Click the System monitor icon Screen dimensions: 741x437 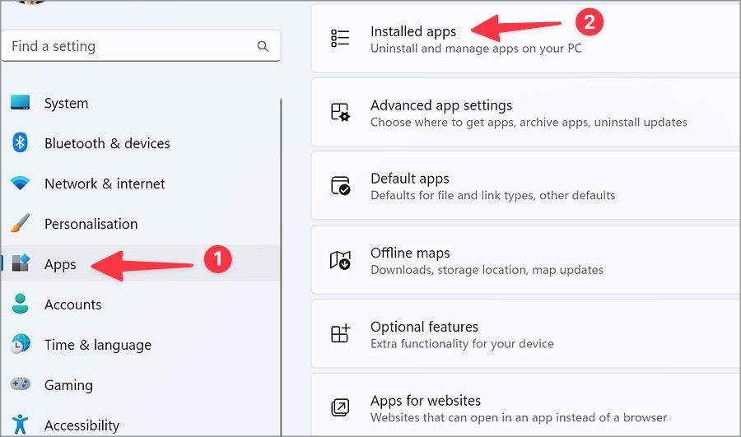click(21, 103)
